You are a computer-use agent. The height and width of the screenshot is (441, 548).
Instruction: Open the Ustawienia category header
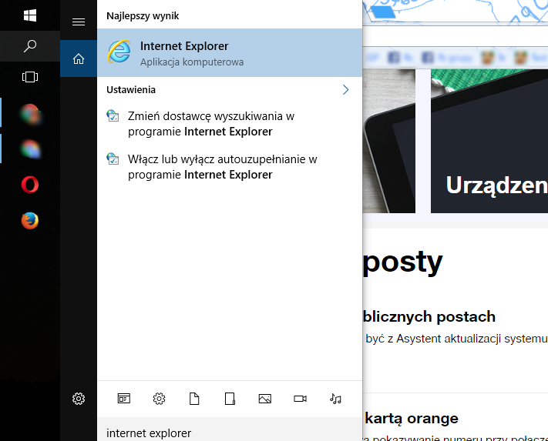131,90
